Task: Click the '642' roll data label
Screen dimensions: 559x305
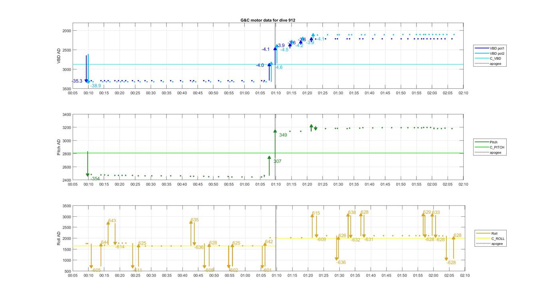Action: (269, 242)
